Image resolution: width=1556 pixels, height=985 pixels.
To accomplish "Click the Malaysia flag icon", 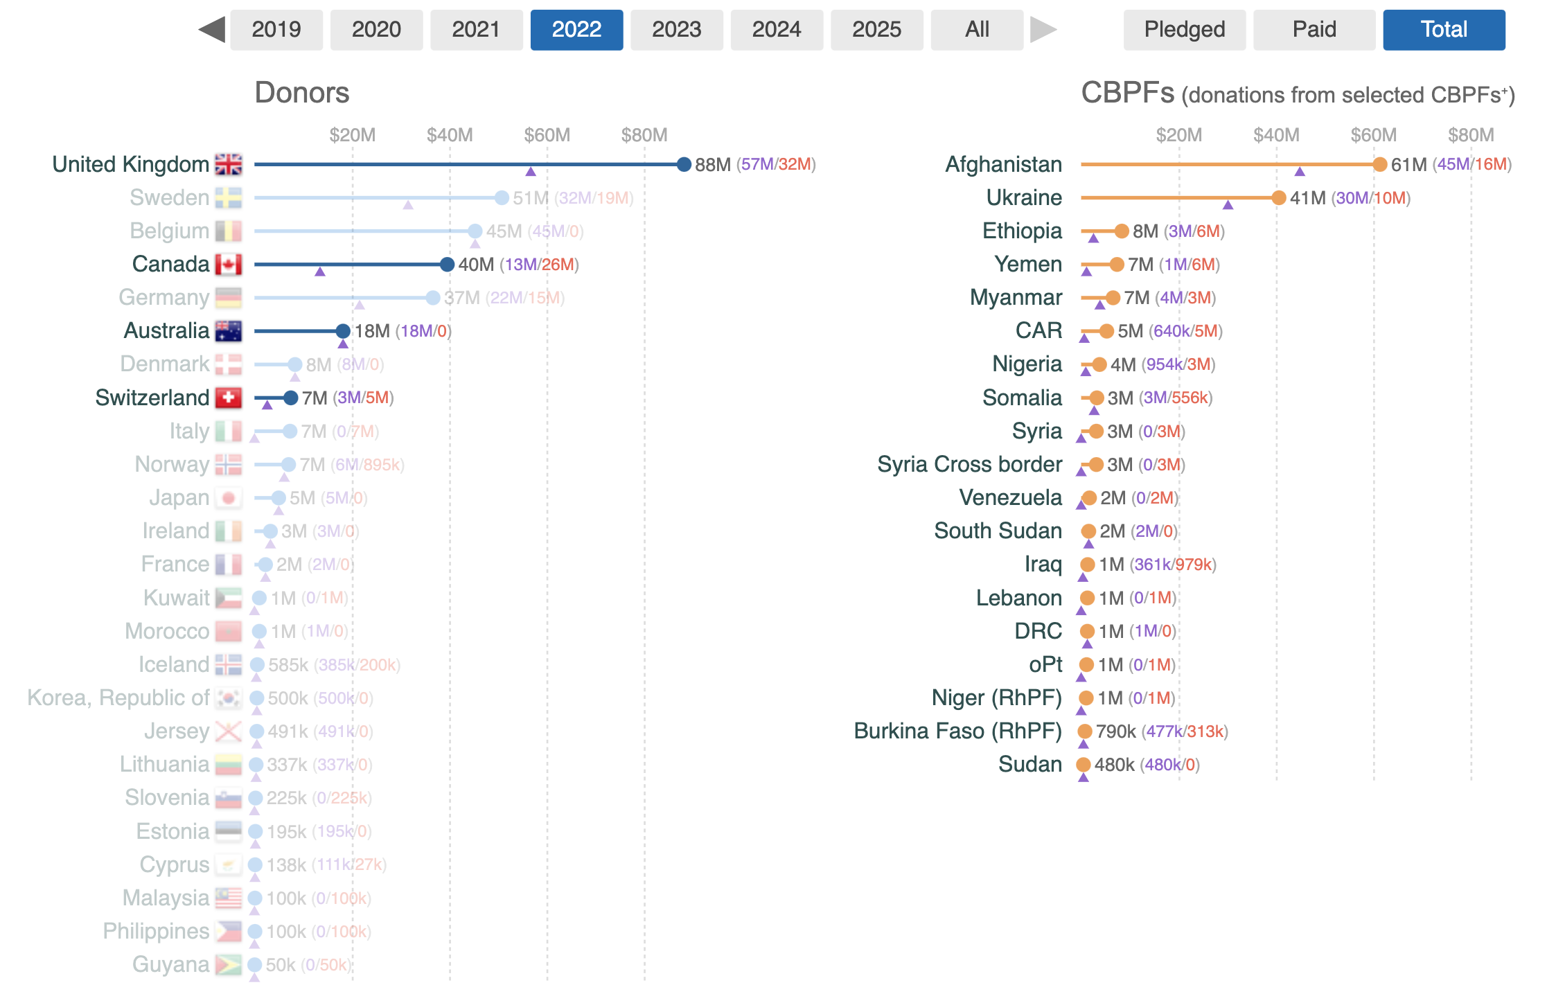I will (x=228, y=898).
